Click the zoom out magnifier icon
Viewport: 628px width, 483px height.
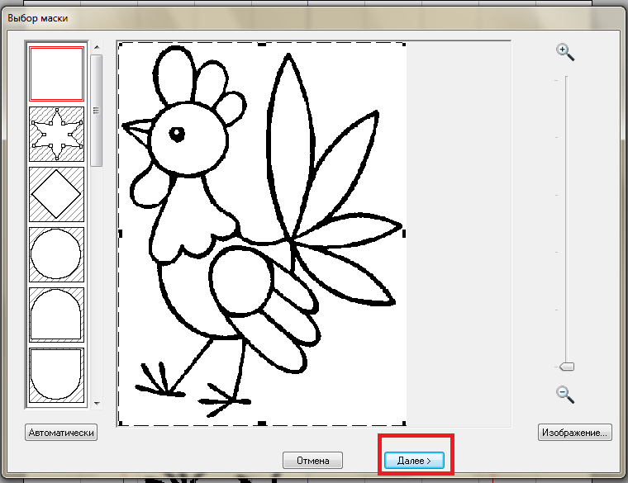(565, 394)
